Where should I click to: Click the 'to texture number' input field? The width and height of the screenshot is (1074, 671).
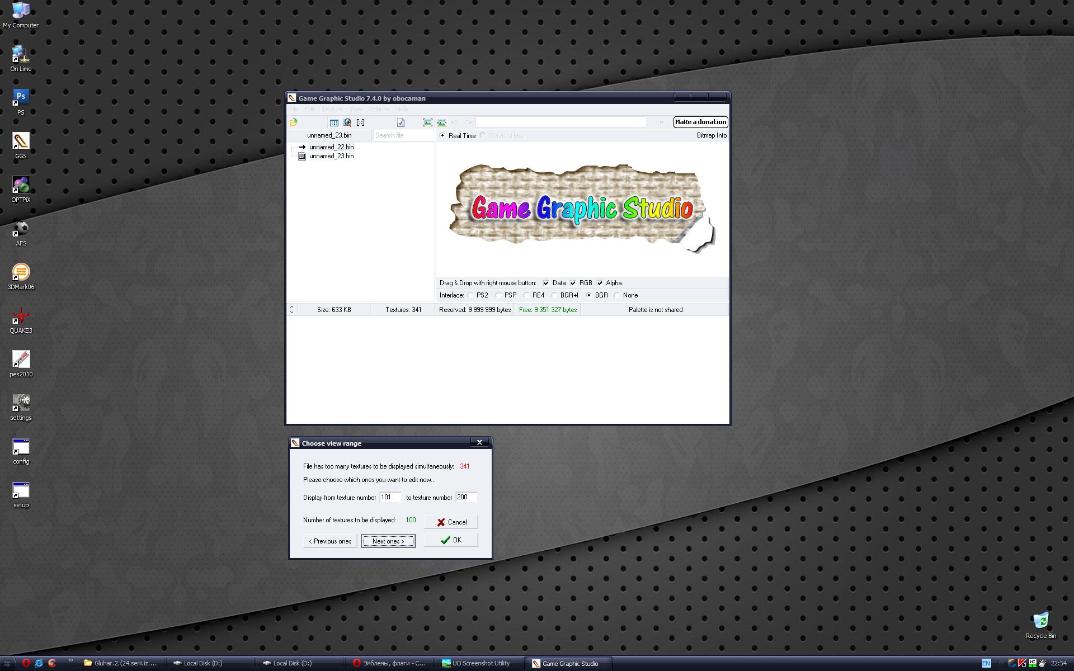click(466, 497)
